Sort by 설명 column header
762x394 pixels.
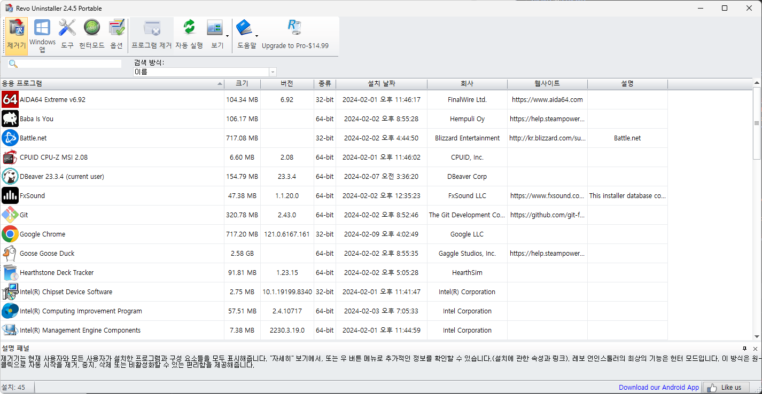click(627, 84)
